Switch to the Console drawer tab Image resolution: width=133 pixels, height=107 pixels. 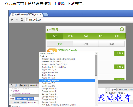click(15, 102)
